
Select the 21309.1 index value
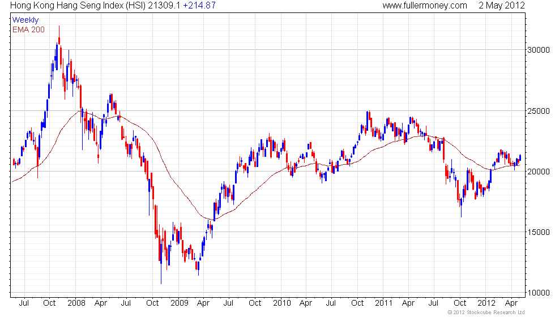(164, 5)
